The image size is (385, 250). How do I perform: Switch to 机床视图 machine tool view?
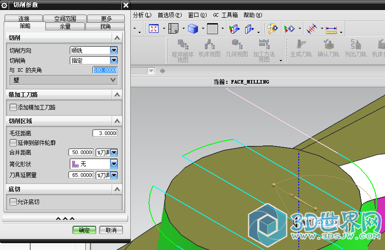click(x=209, y=50)
